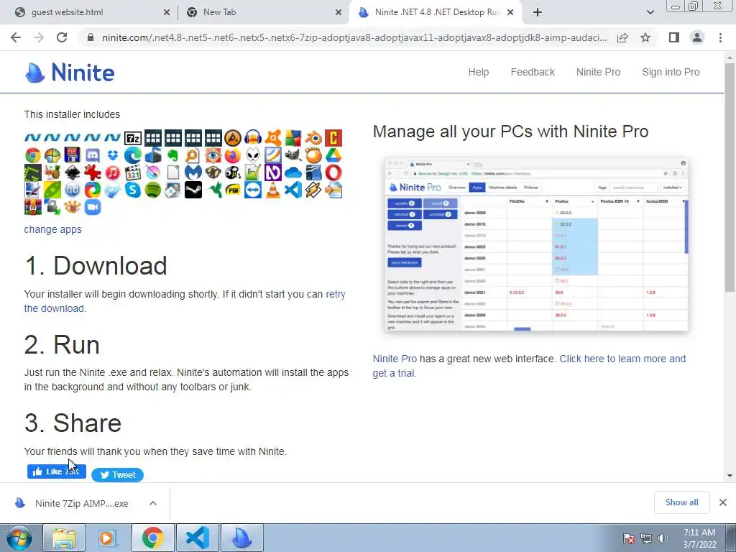Click the Opera app icon
Image resolution: width=736 pixels, height=552 pixels.
pyautogui.click(x=333, y=172)
